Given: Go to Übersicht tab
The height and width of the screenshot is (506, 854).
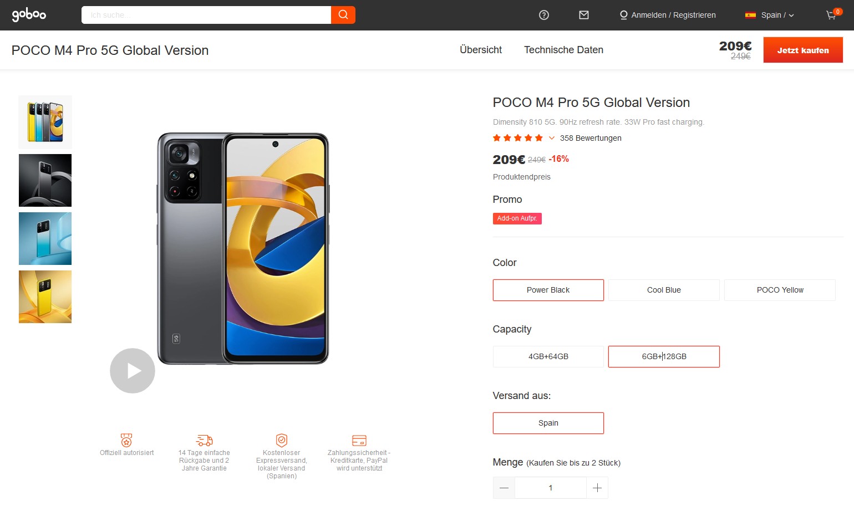Looking at the screenshot, I should click(x=481, y=50).
